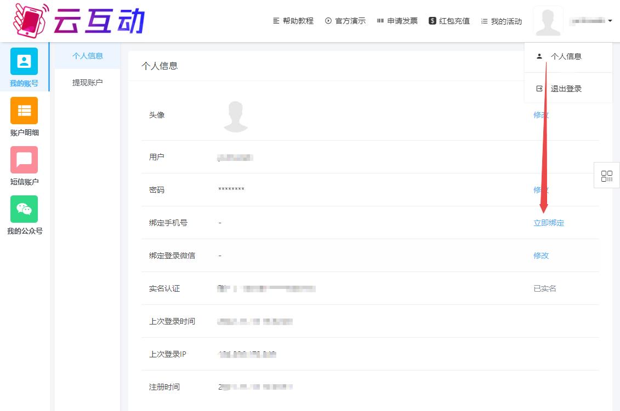Click 修改 link for 绑定登录微信
This screenshot has height=411, width=620.
pyautogui.click(x=541, y=256)
